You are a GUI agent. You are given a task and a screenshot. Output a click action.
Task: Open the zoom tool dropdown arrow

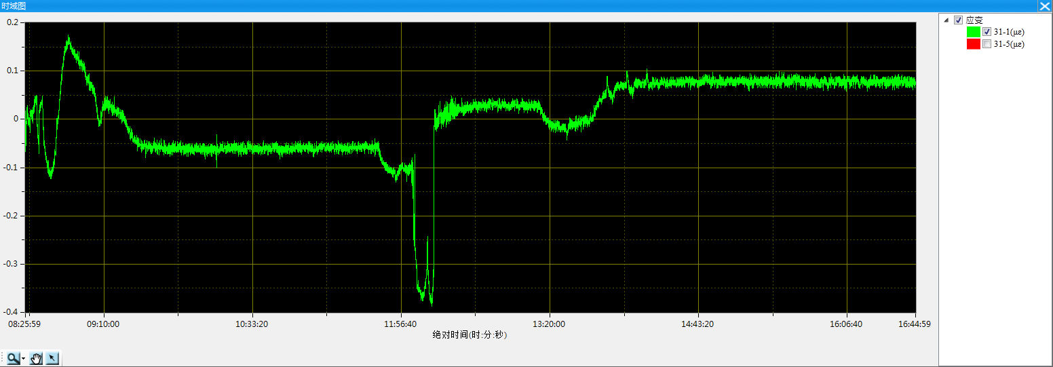point(23,358)
